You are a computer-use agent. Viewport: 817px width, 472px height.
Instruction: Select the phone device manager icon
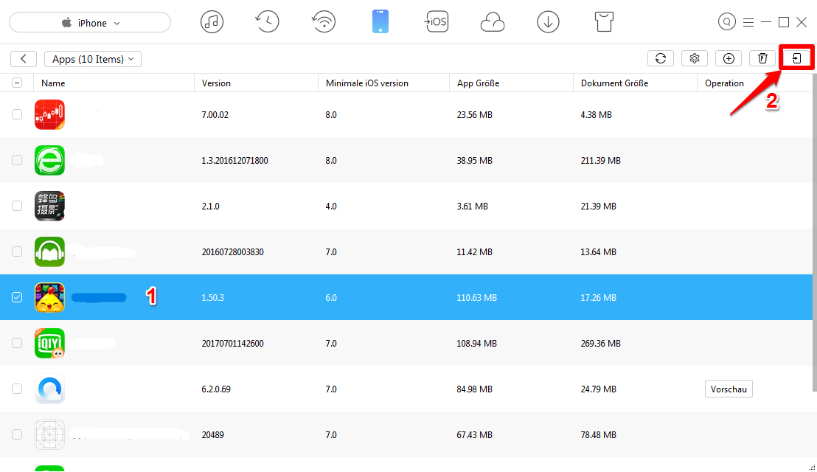pos(380,22)
